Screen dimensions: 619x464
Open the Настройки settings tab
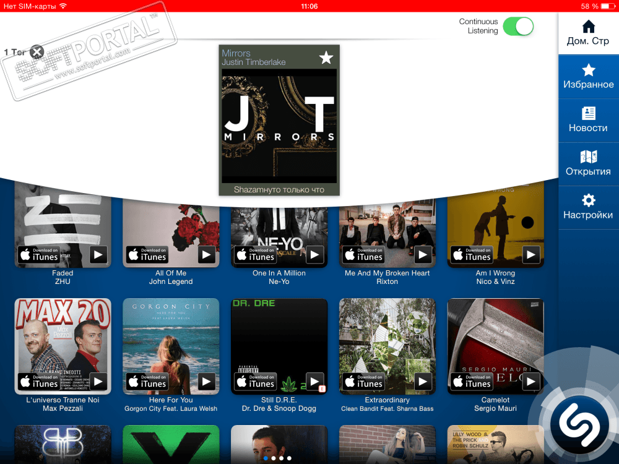588,207
